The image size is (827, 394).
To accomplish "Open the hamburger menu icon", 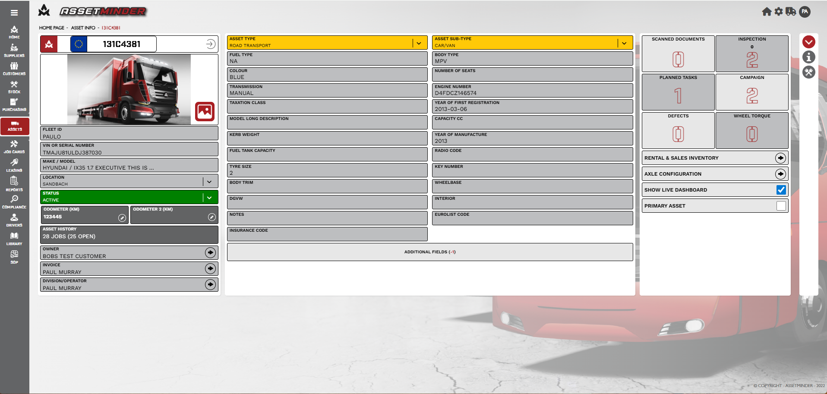I will click(x=14, y=13).
